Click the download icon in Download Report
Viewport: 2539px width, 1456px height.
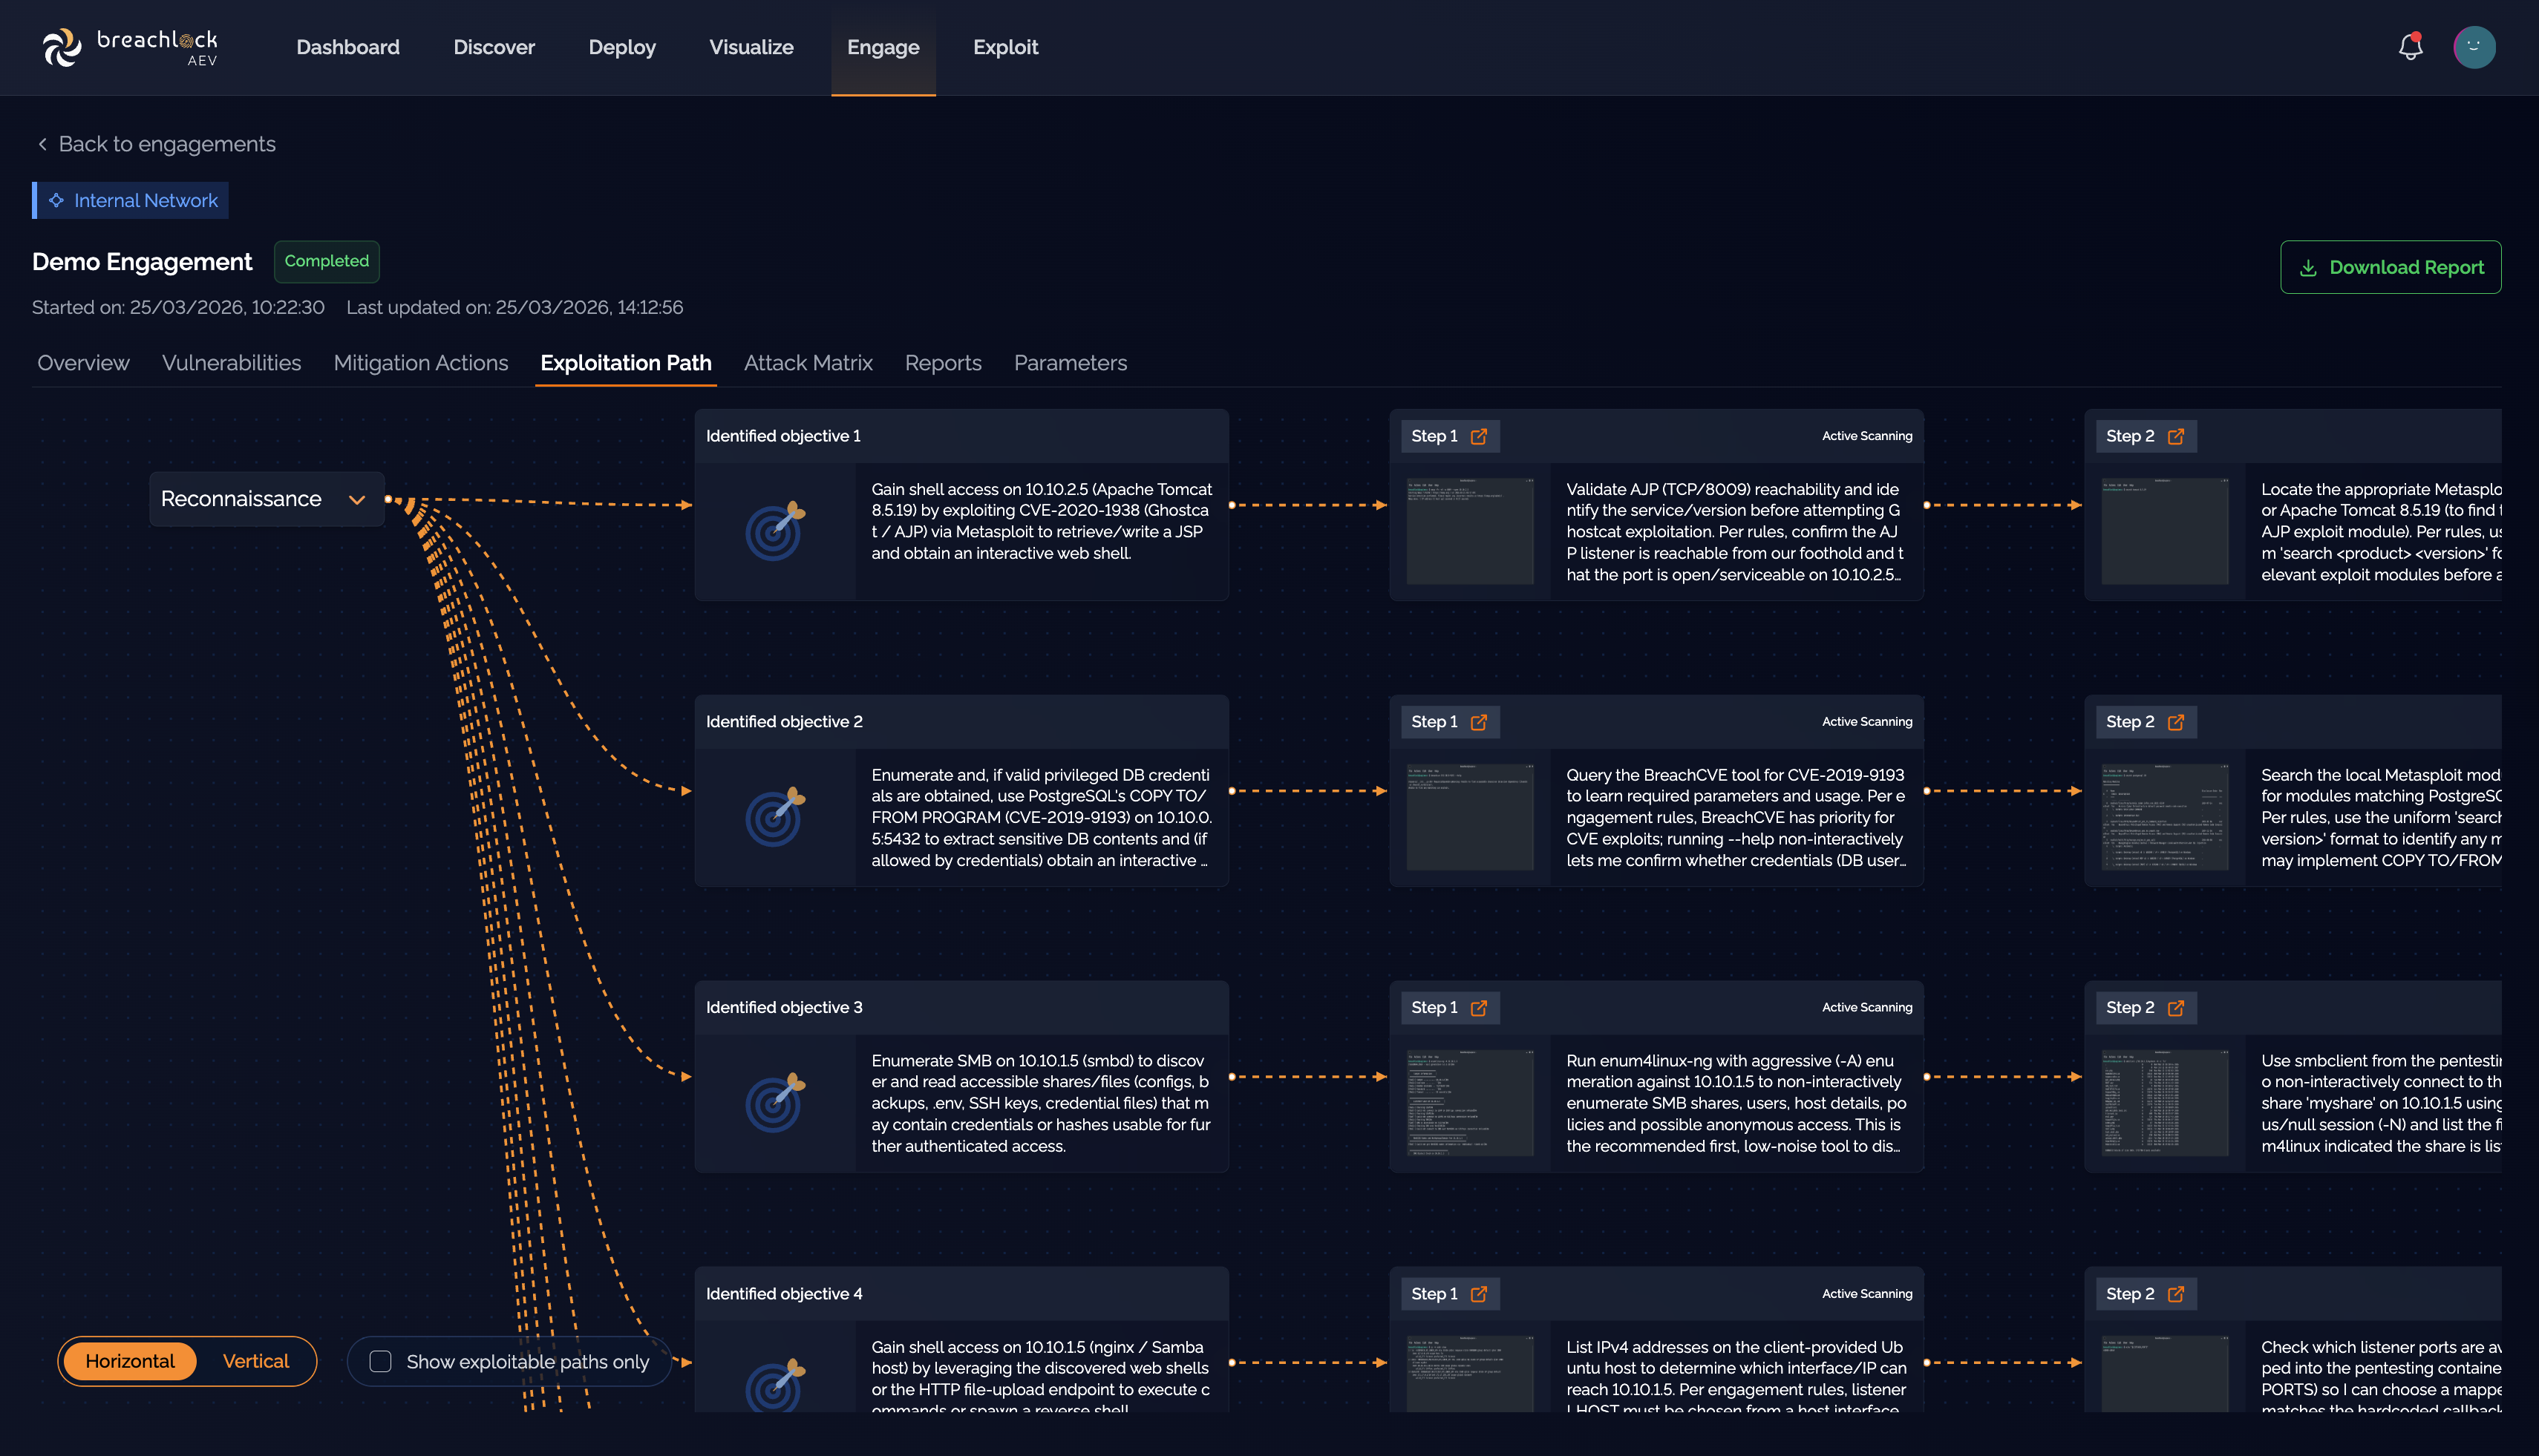coord(2308,268)
